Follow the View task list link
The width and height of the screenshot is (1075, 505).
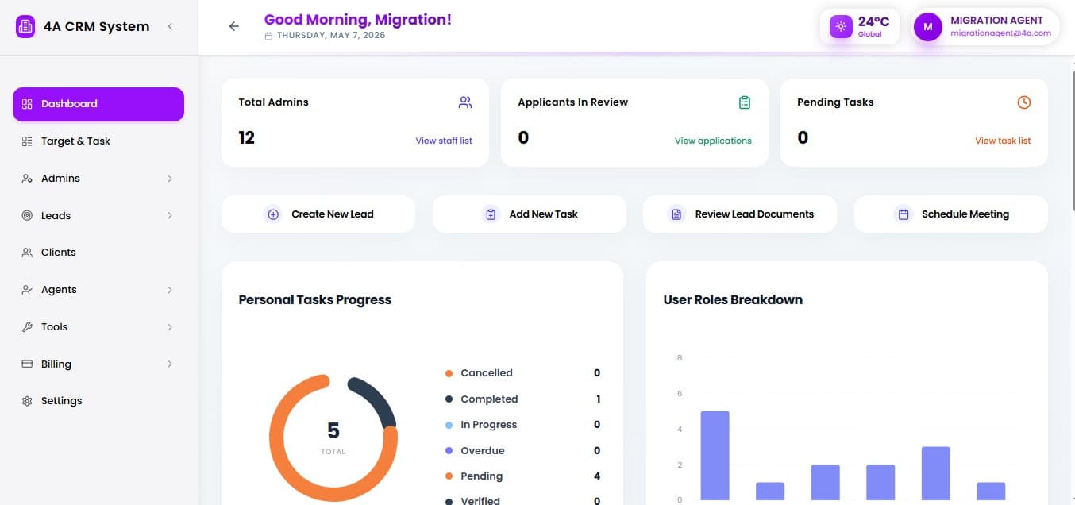[1003, 141]
